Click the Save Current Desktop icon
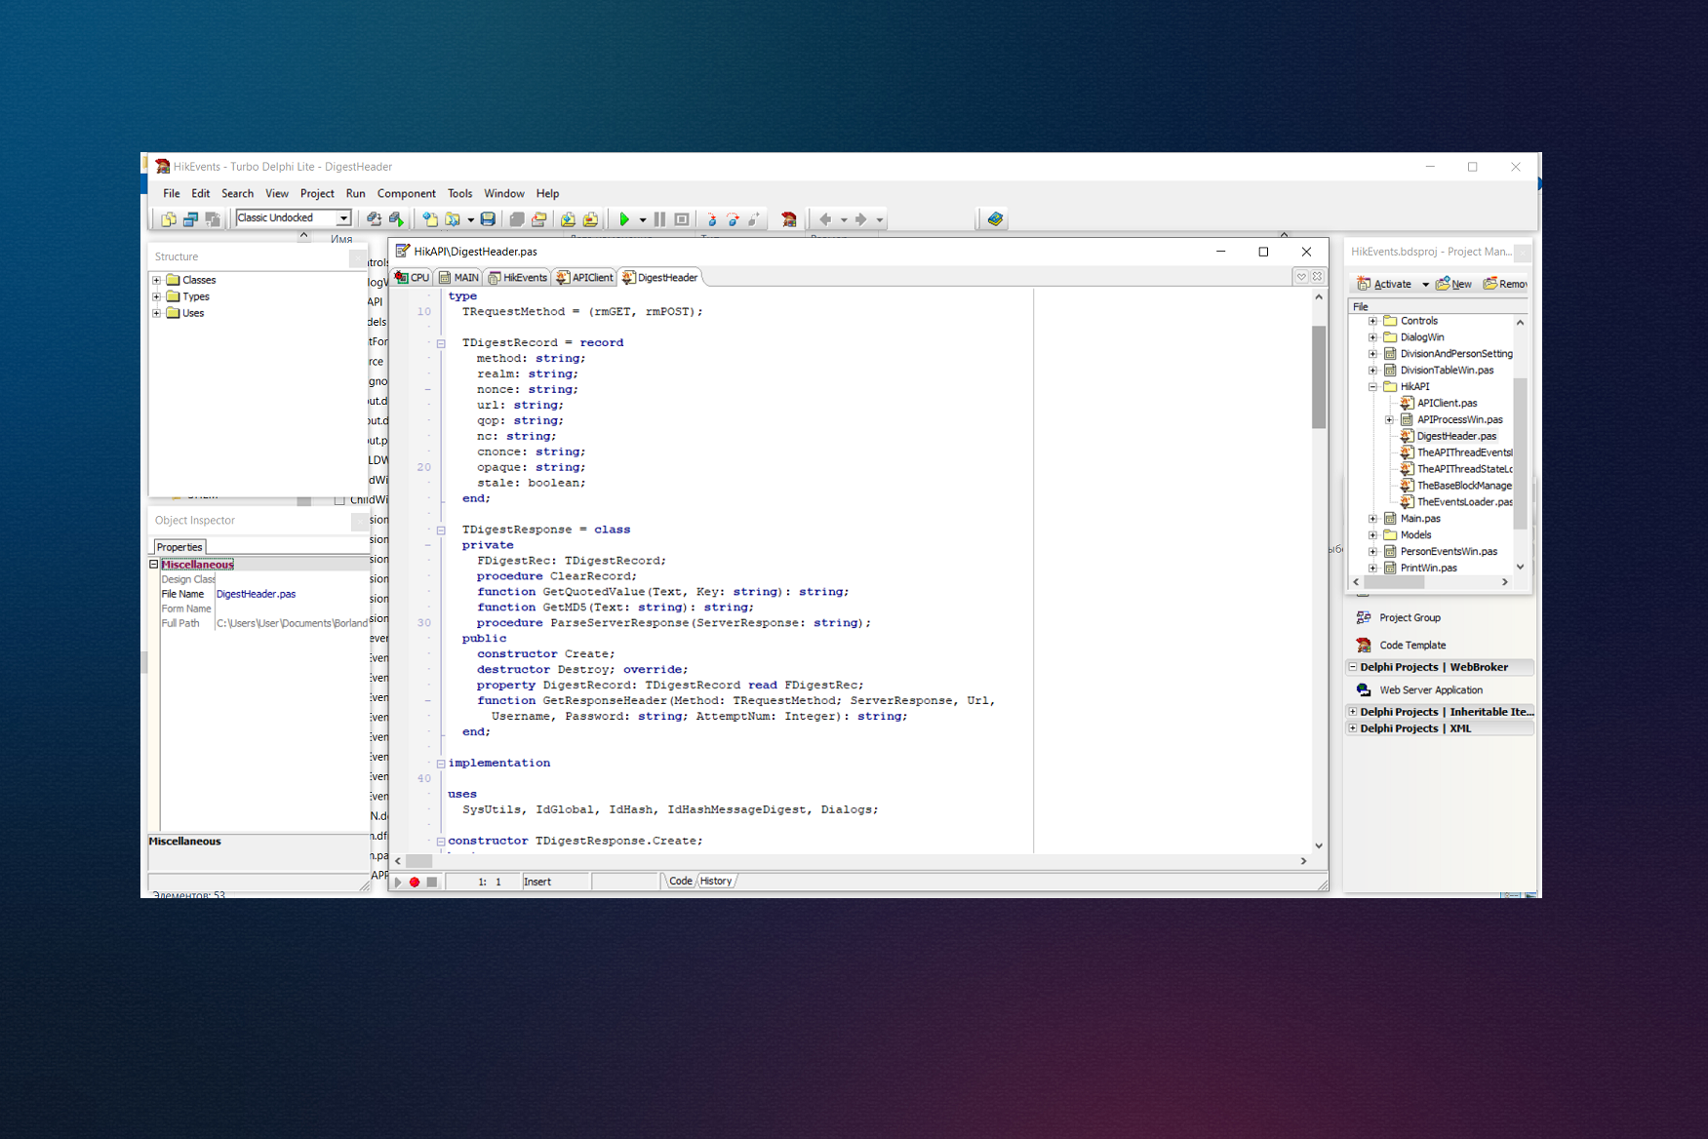The width and height of the screenshot is (1708, 1139). (x=374, y=219)
